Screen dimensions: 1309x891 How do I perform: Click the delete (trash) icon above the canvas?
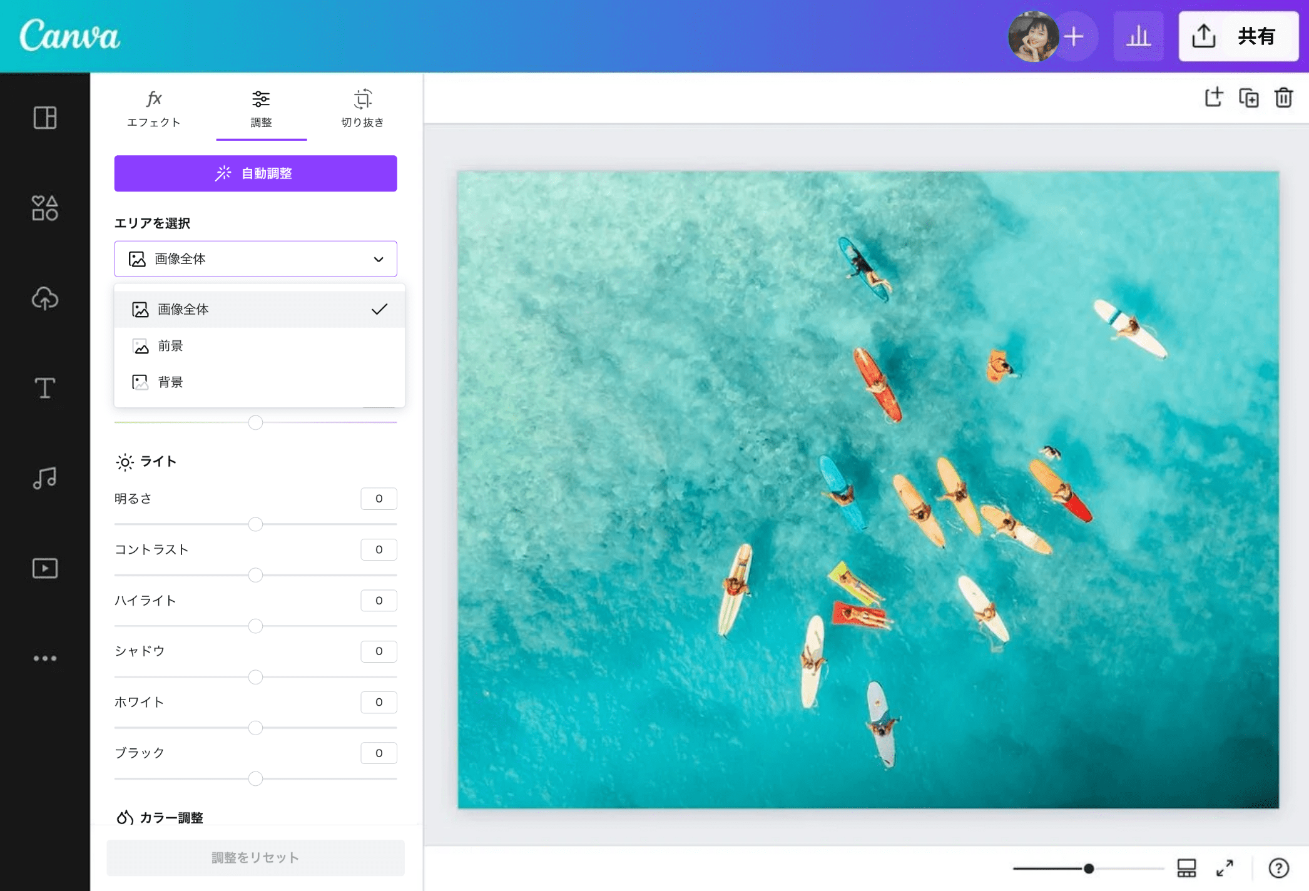point(1284,97)
